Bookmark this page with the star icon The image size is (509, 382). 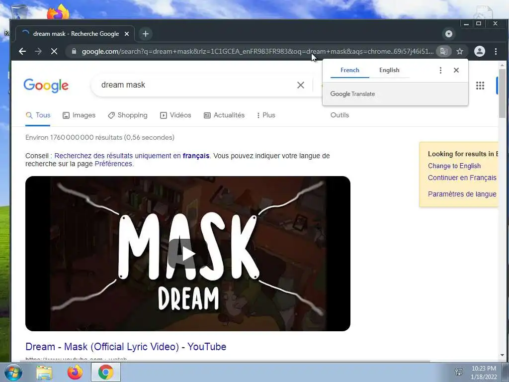click(460, 51)
